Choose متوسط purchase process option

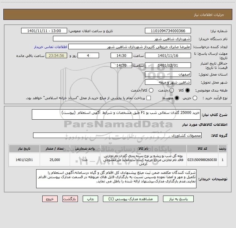click(177, 98)
